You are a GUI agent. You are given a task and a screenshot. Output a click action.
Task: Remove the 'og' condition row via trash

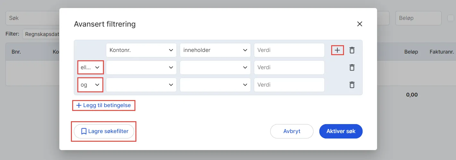coord(352,85)
